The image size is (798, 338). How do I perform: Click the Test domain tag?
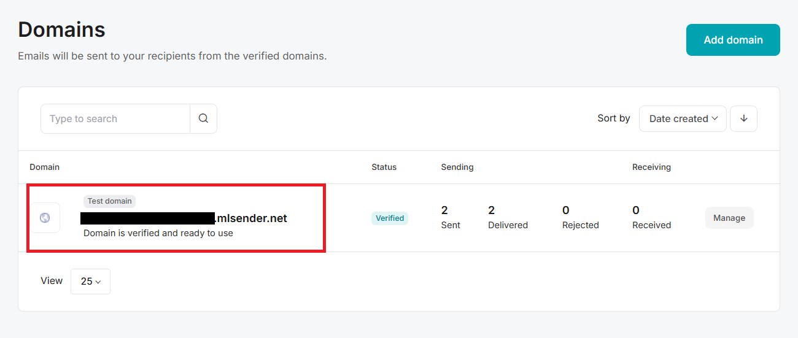109,201
